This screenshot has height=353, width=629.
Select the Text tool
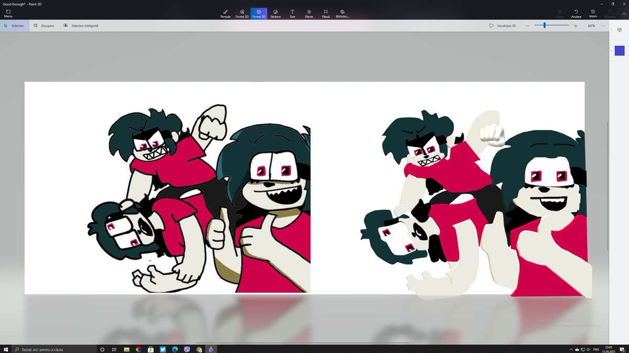point(292,14)
